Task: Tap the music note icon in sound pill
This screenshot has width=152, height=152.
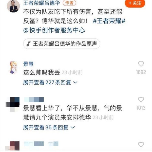Action: point(28,44)
